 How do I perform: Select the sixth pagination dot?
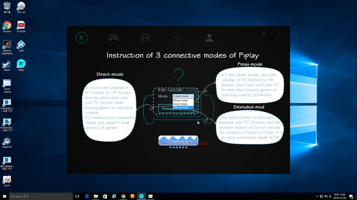(x=186, y=147)
